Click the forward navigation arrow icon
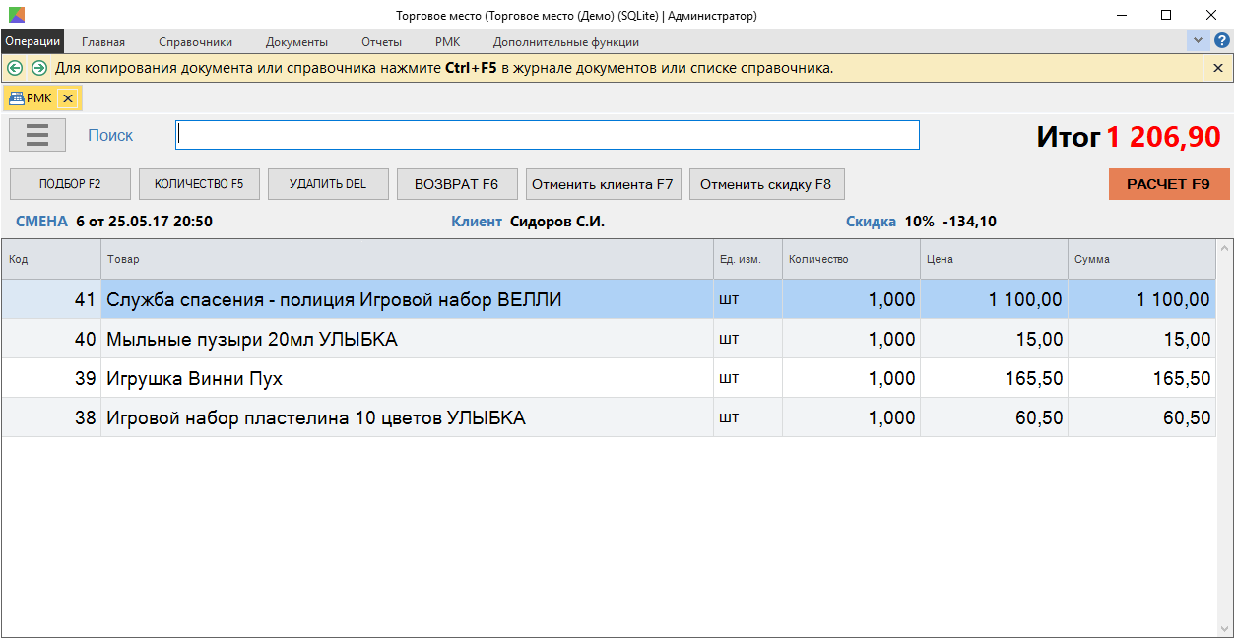This screenshot has width=1235, height=639. point(38,68)
